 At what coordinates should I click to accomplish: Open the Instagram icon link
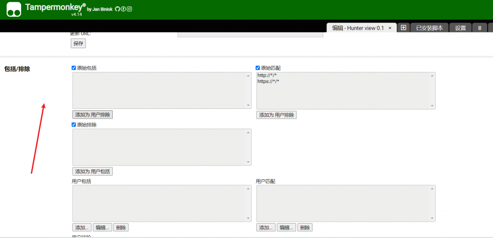[129, 9]
